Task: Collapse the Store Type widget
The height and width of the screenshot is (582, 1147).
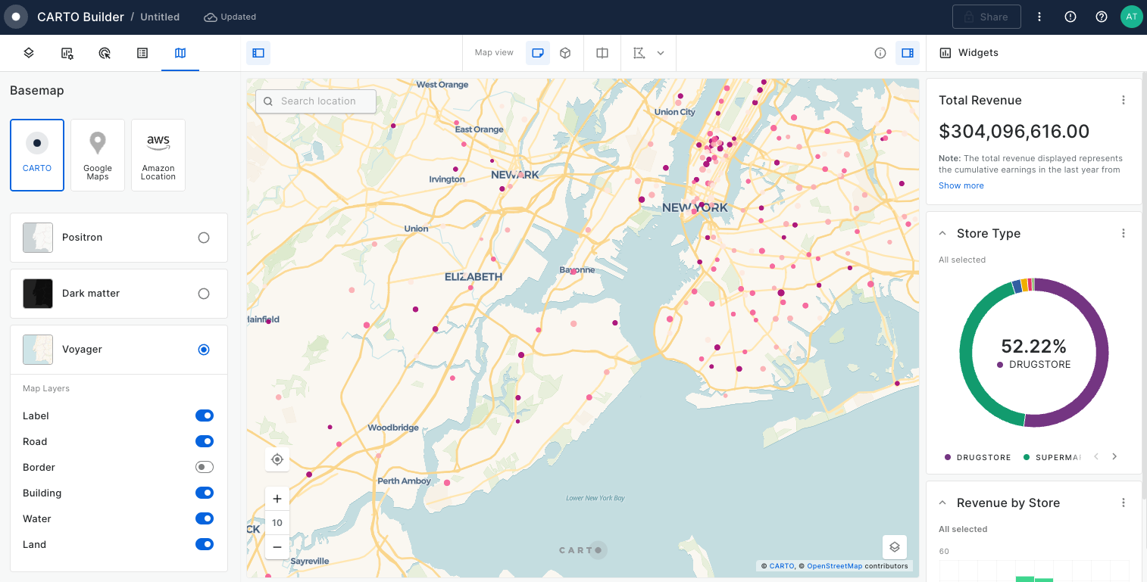Action: (x=942, y=234)
